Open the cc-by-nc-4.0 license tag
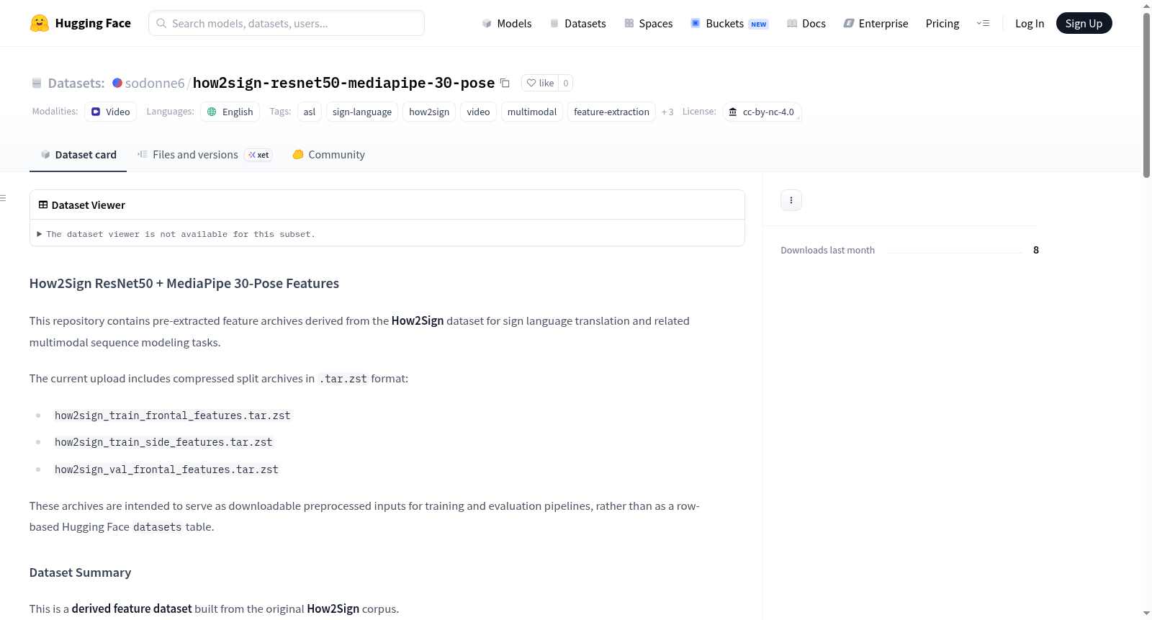Image resolution: width=1152 pixels, height=620 pixels. pos(762,112)
